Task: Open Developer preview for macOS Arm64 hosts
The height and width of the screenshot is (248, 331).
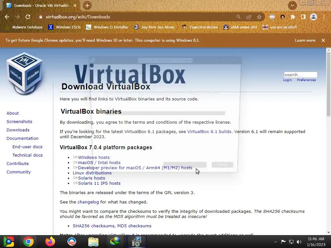Action: click(135, 168)
